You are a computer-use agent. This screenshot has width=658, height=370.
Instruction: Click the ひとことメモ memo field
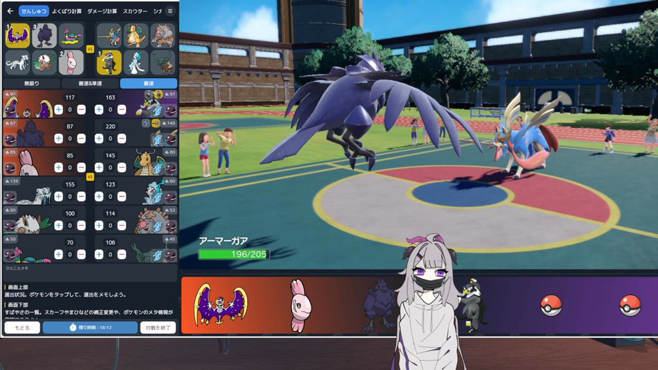pyautogui.click(x=90, y=273)
